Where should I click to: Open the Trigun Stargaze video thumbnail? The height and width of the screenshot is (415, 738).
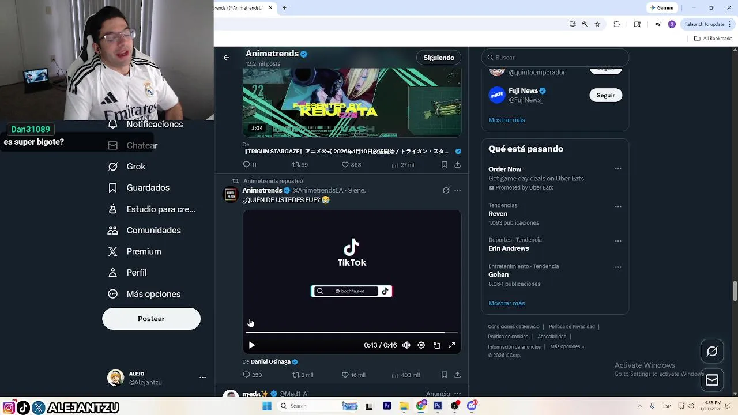[x=352, y=103]
